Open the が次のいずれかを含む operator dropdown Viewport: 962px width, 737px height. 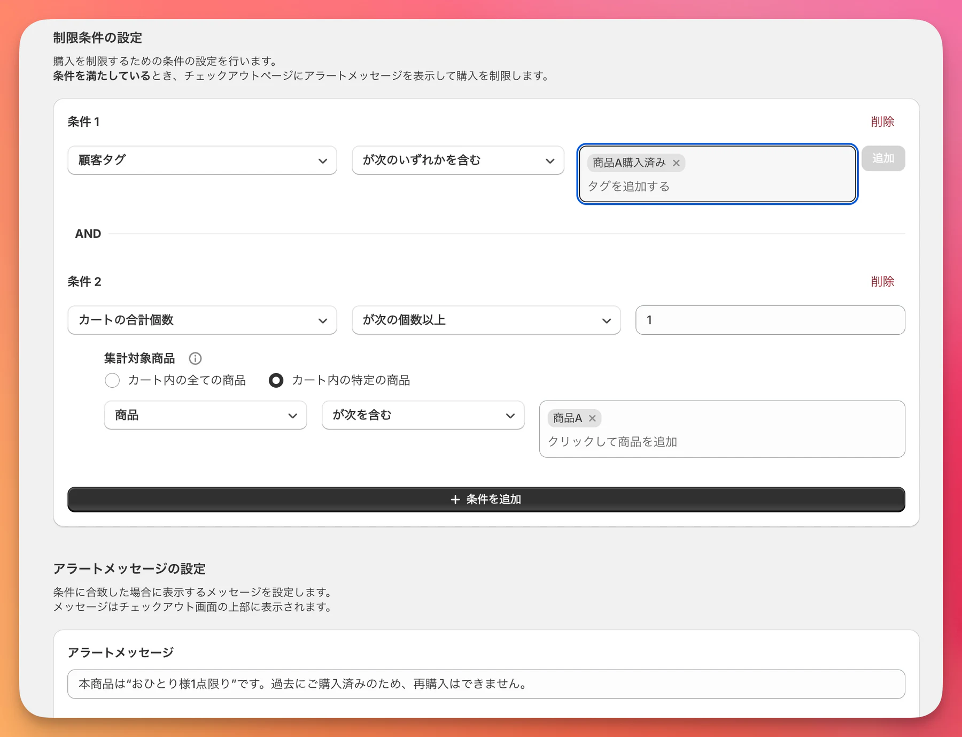tap(458, 160)
